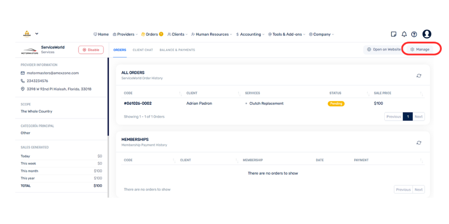Sort Memberships by Payment column arrows
449x224 pixels.
422,160
